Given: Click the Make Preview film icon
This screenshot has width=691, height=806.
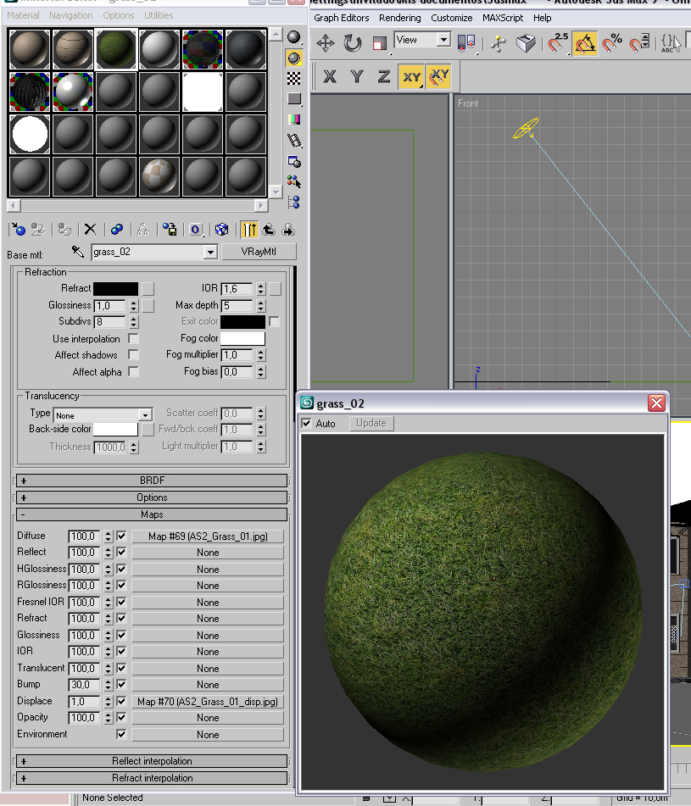Looking at the screenshot, I should [x=294, y=141].
